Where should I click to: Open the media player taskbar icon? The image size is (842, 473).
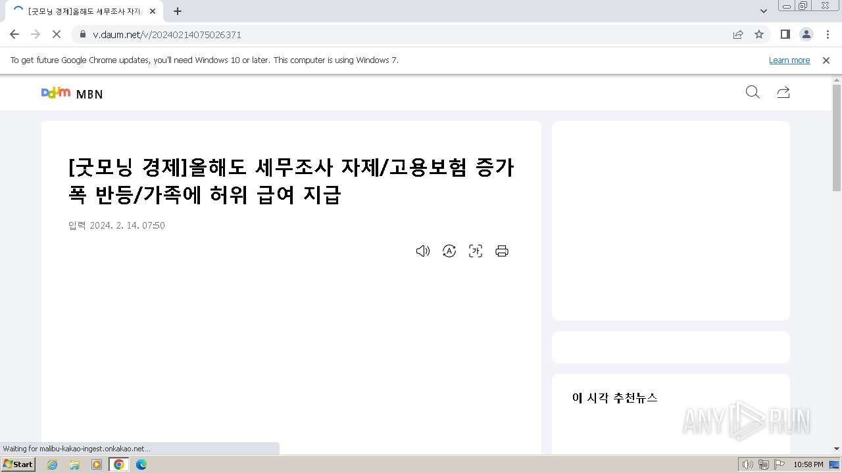click(97, 464)
